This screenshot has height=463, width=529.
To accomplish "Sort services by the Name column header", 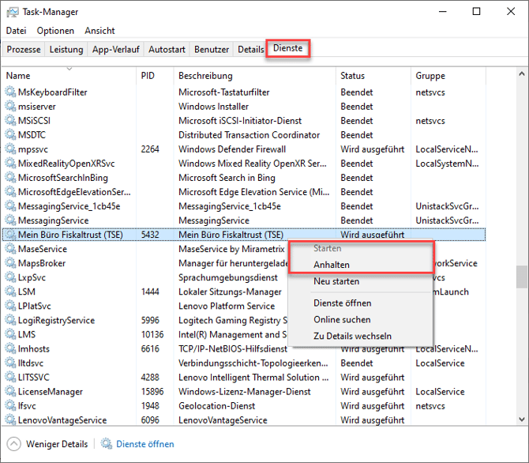I will [18, 76].
